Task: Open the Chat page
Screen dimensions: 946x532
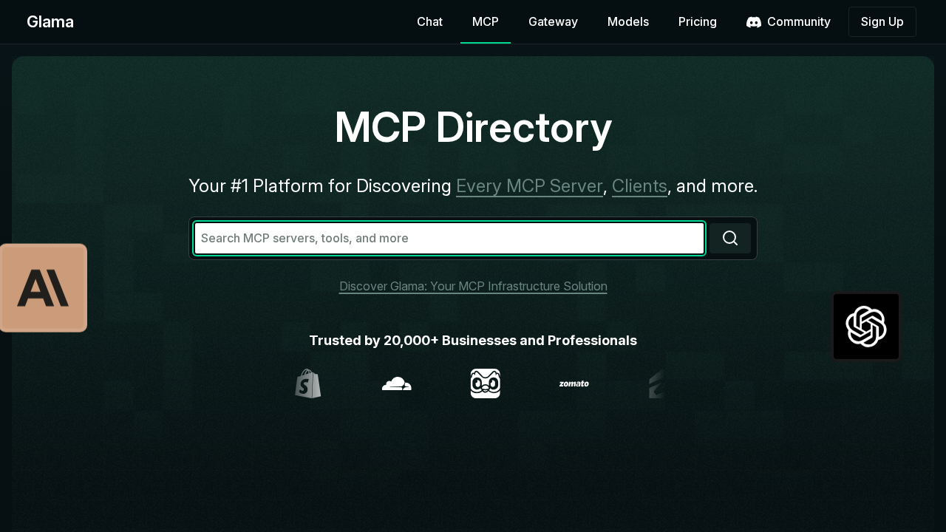Action: (x=429, y=21)
